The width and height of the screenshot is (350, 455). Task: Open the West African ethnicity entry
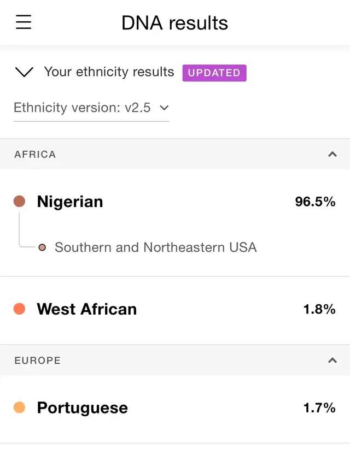(175, 310)
